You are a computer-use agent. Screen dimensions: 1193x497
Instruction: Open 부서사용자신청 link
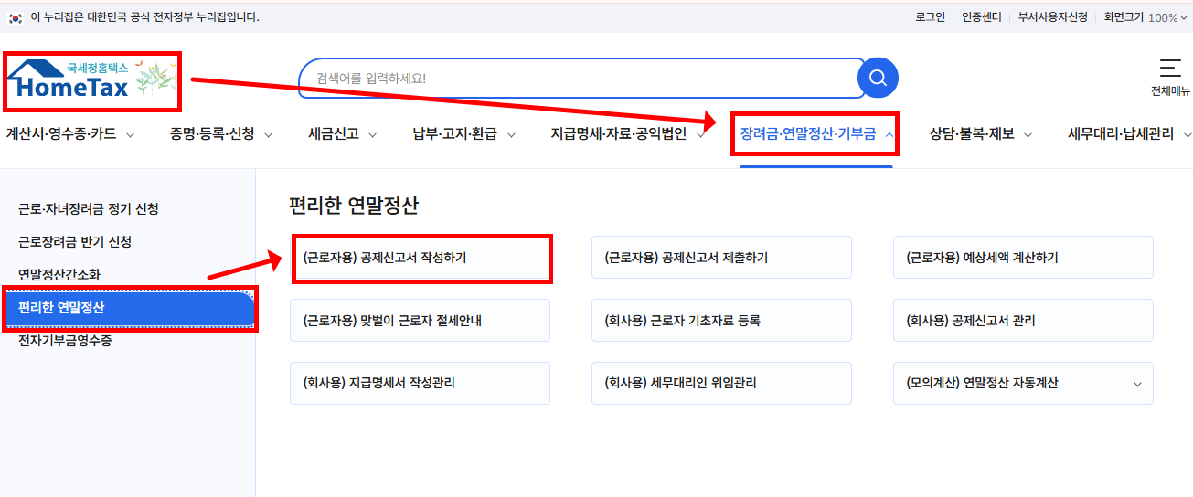(x=1053, y=16)
